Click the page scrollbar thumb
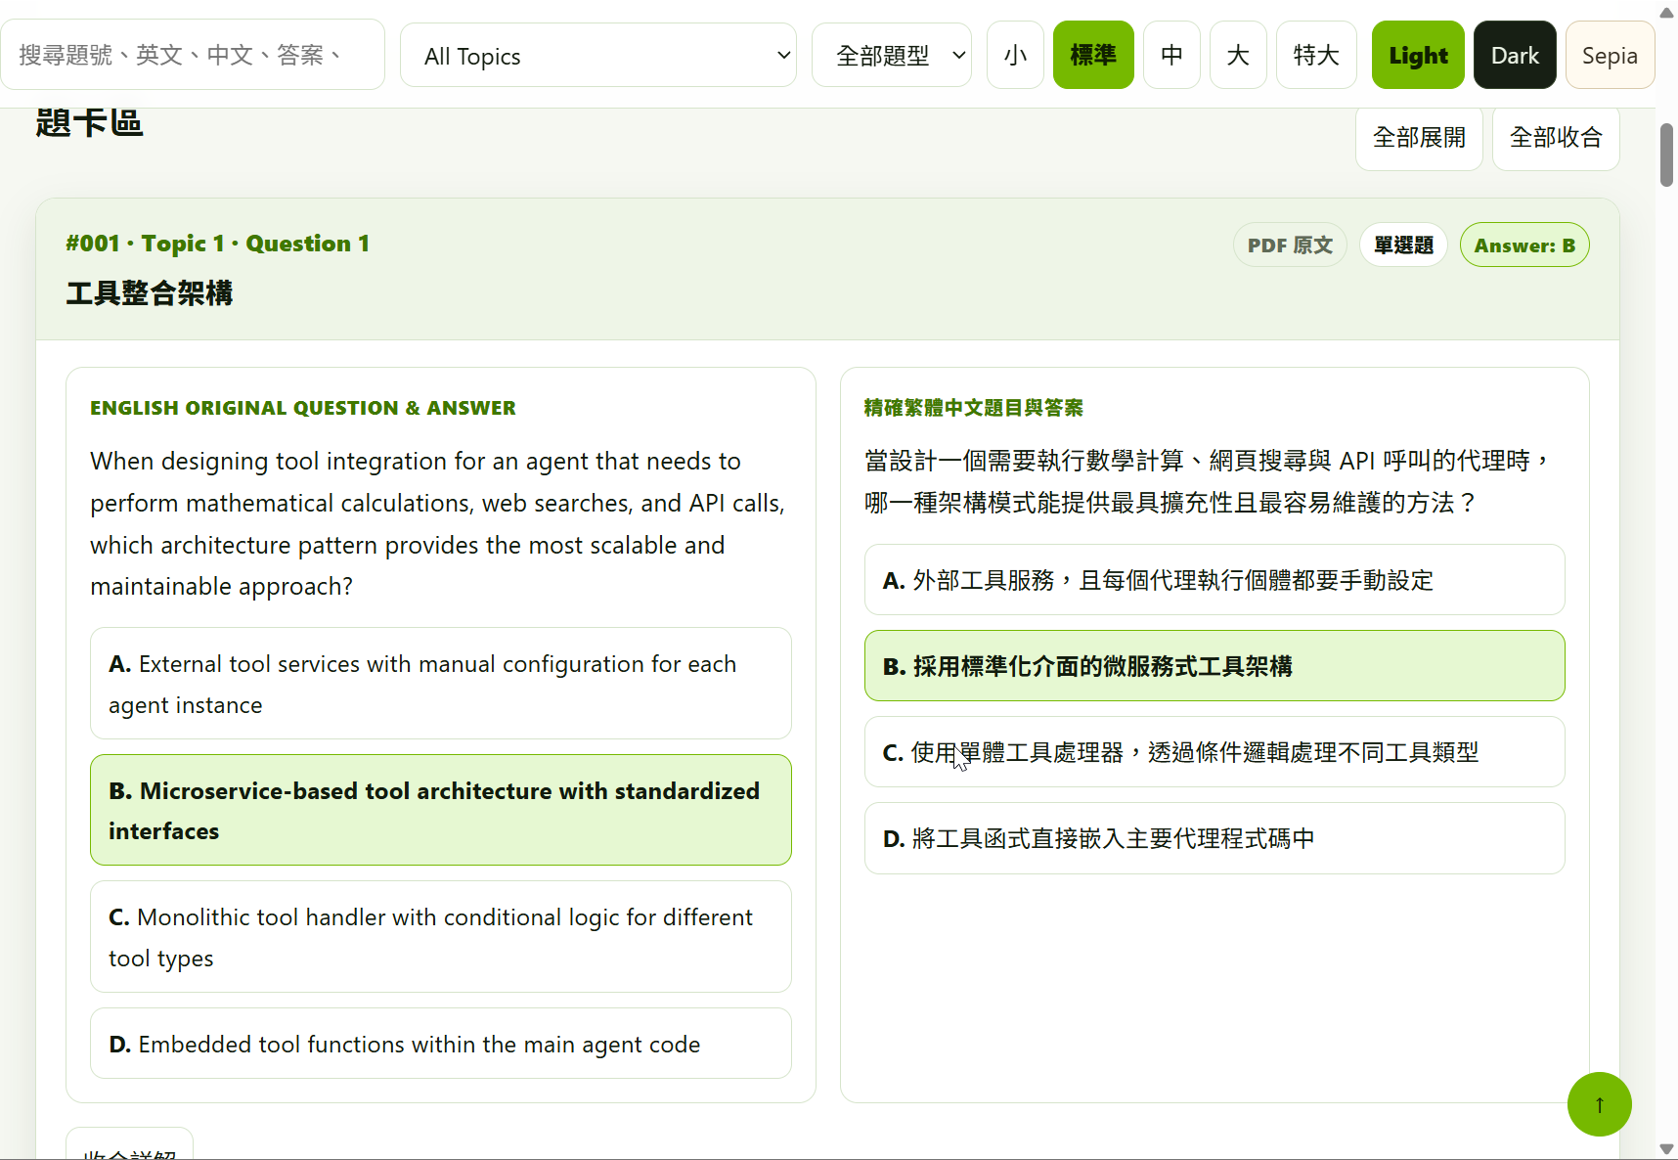 tap(1666, 155)
